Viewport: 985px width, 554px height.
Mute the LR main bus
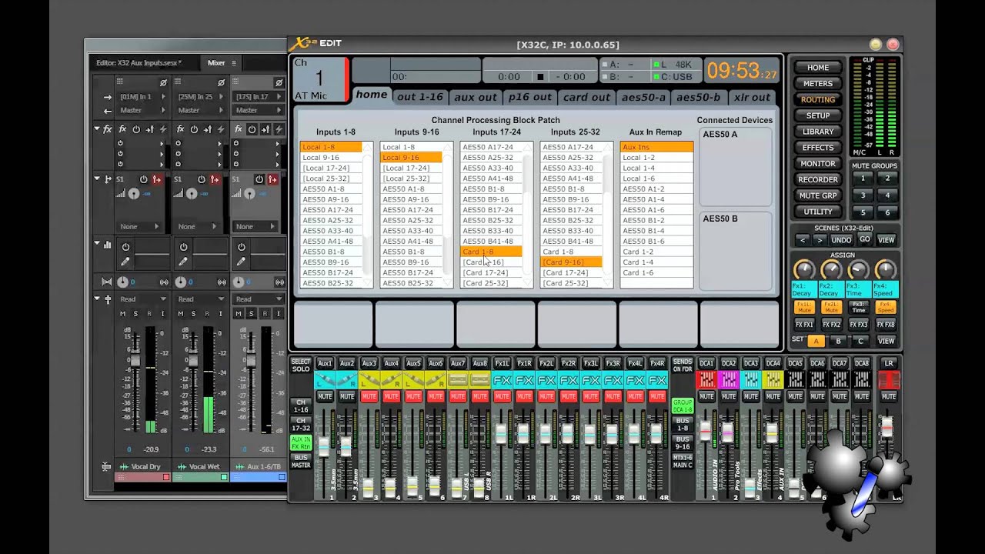[x=889, y=396]
